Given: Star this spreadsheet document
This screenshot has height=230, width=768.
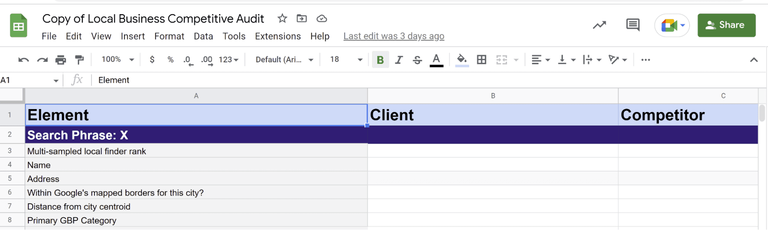Looking at the screenshot, I should [282, 18].
